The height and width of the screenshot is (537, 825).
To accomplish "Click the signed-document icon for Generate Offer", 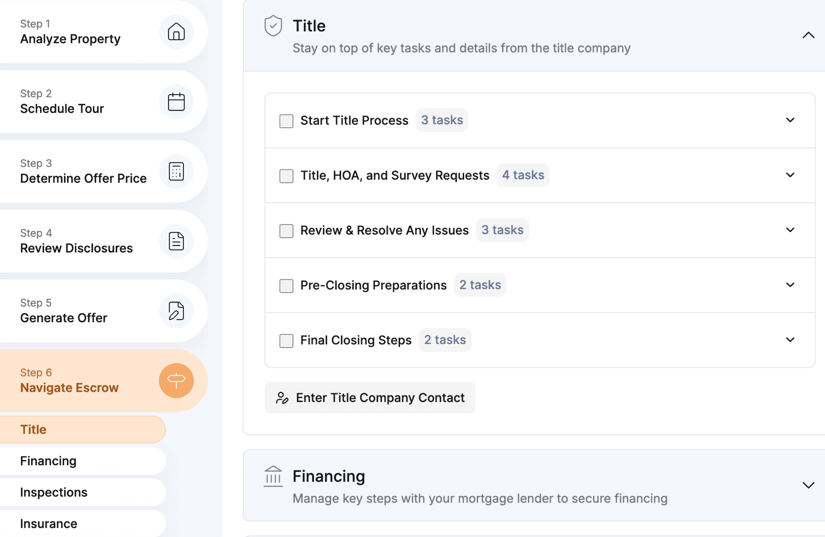I will pyautogui.click(x=176, y=311).
